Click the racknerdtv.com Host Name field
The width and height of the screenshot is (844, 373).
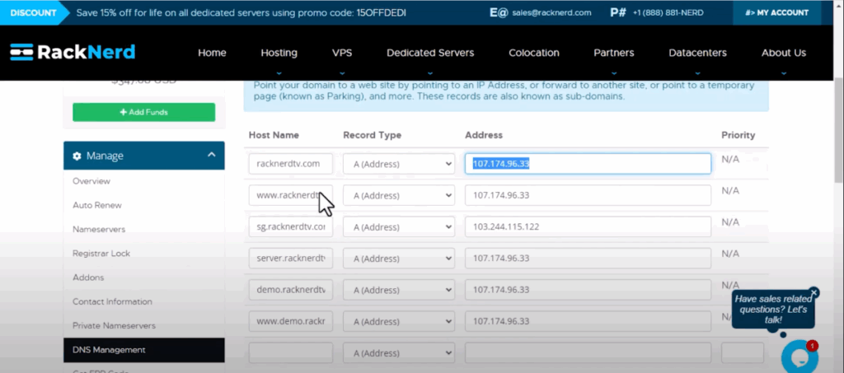click(290, 164)
